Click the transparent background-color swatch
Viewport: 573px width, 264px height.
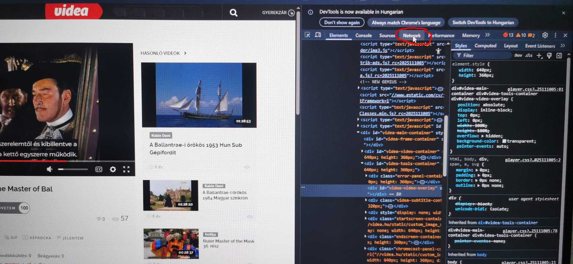(x=504, y=141)
